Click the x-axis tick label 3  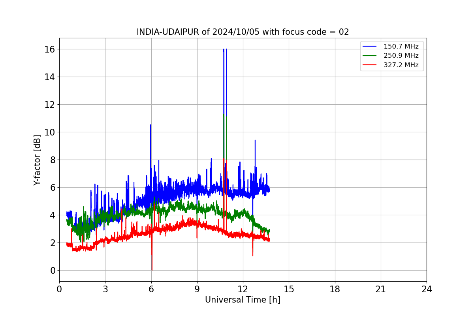105,289
